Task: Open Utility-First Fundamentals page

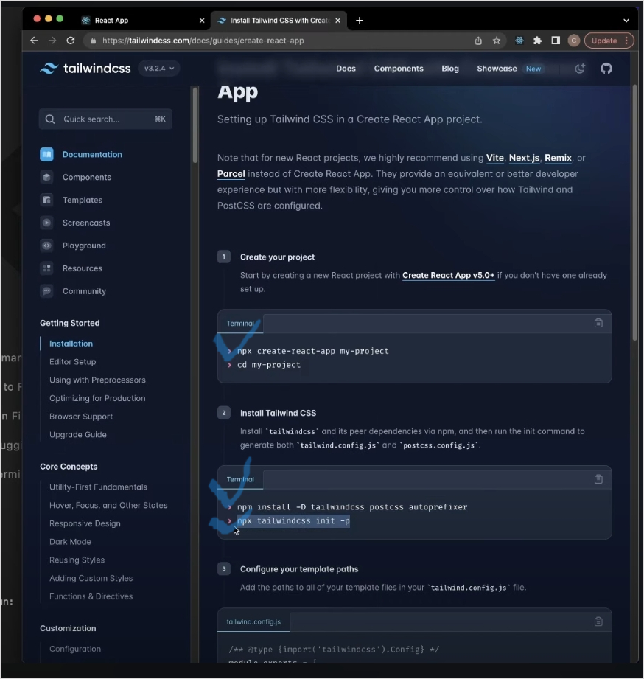Action: coord(98,487)
